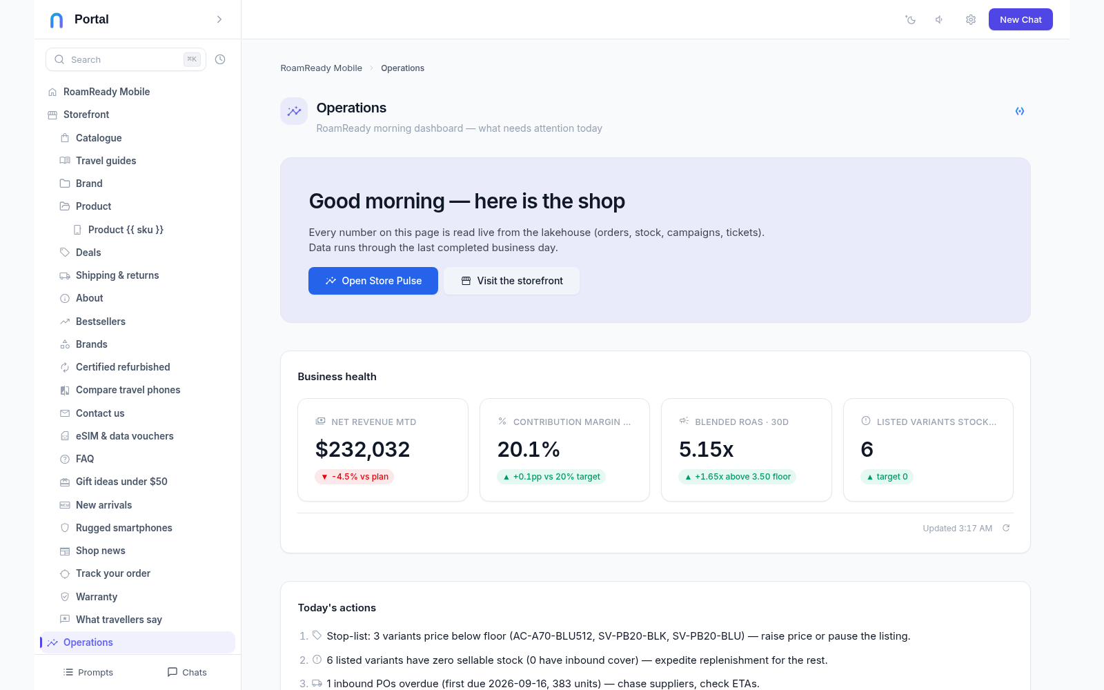This screenshot has height=690, width=1104.
Task: Open Gift ideas under $50 page
Action: pos(144,482)
